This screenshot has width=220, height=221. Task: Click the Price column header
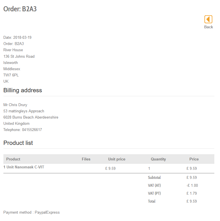(194, 159)
